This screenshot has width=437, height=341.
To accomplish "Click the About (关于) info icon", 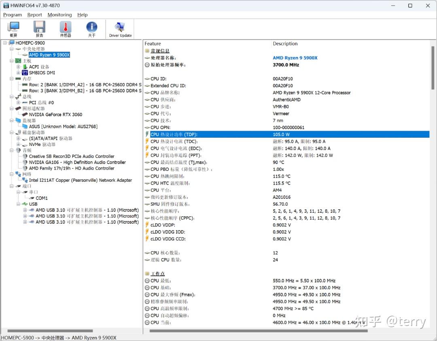I will [92, 29].
